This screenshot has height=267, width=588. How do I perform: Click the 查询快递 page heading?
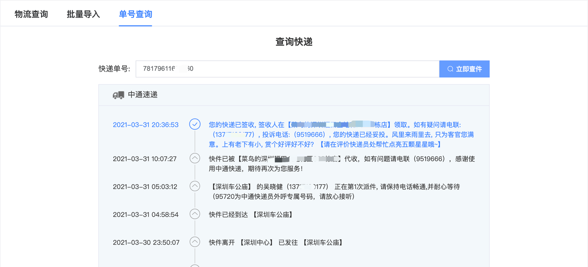click(x=294, y=42)
